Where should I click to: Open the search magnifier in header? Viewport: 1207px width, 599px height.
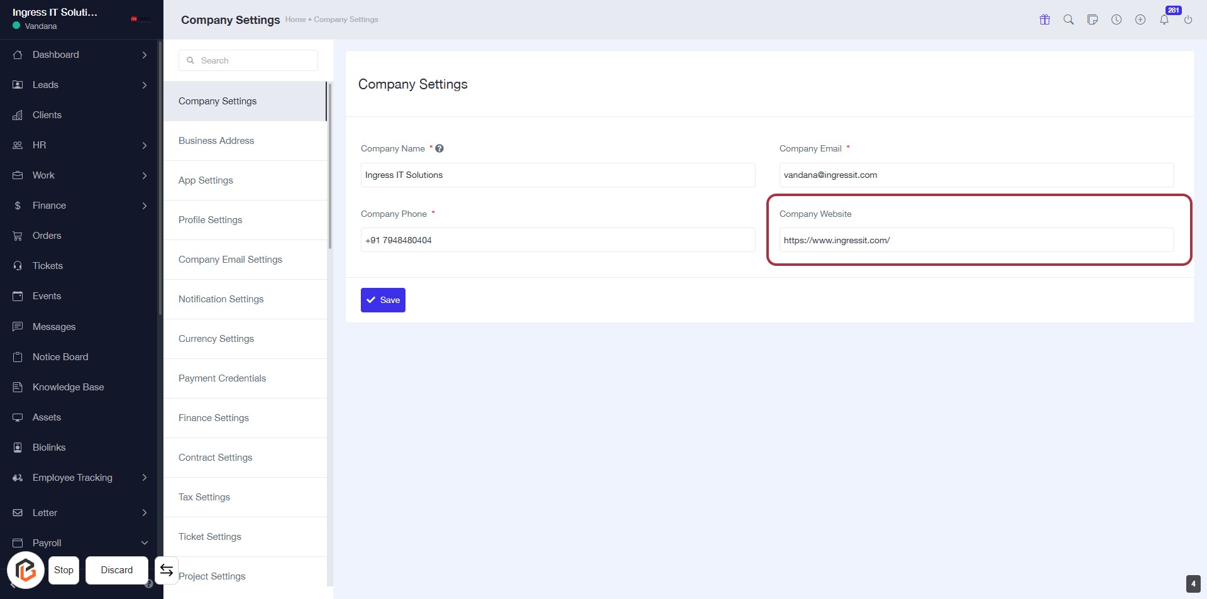(x=1069, y=19)
